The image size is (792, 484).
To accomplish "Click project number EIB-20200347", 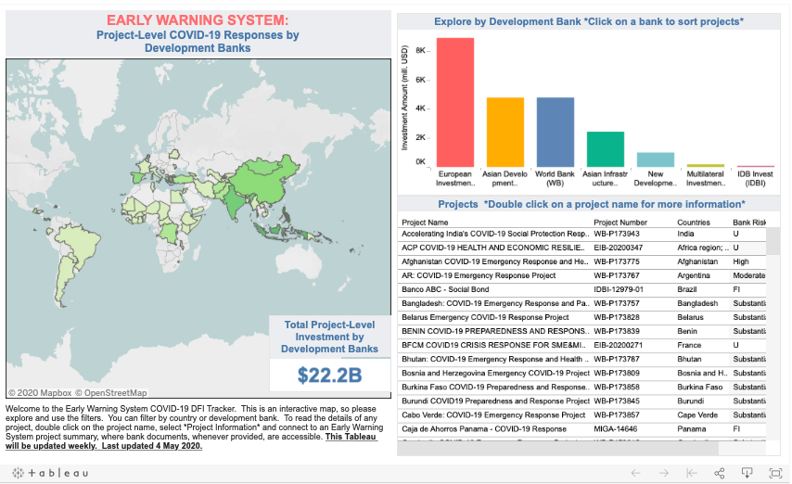I will click(x=619, y=248).
